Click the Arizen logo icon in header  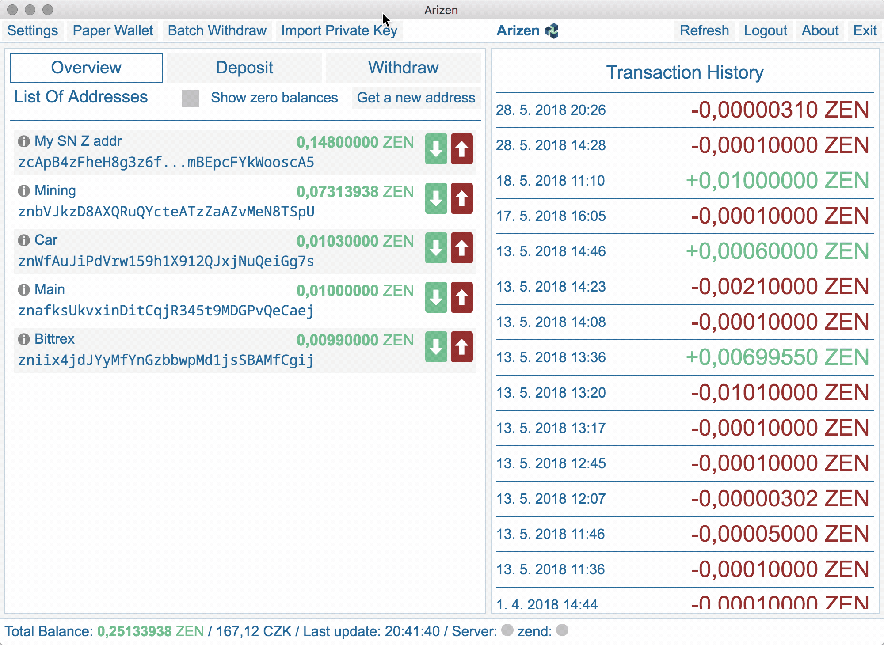click(x=551, y=31)
